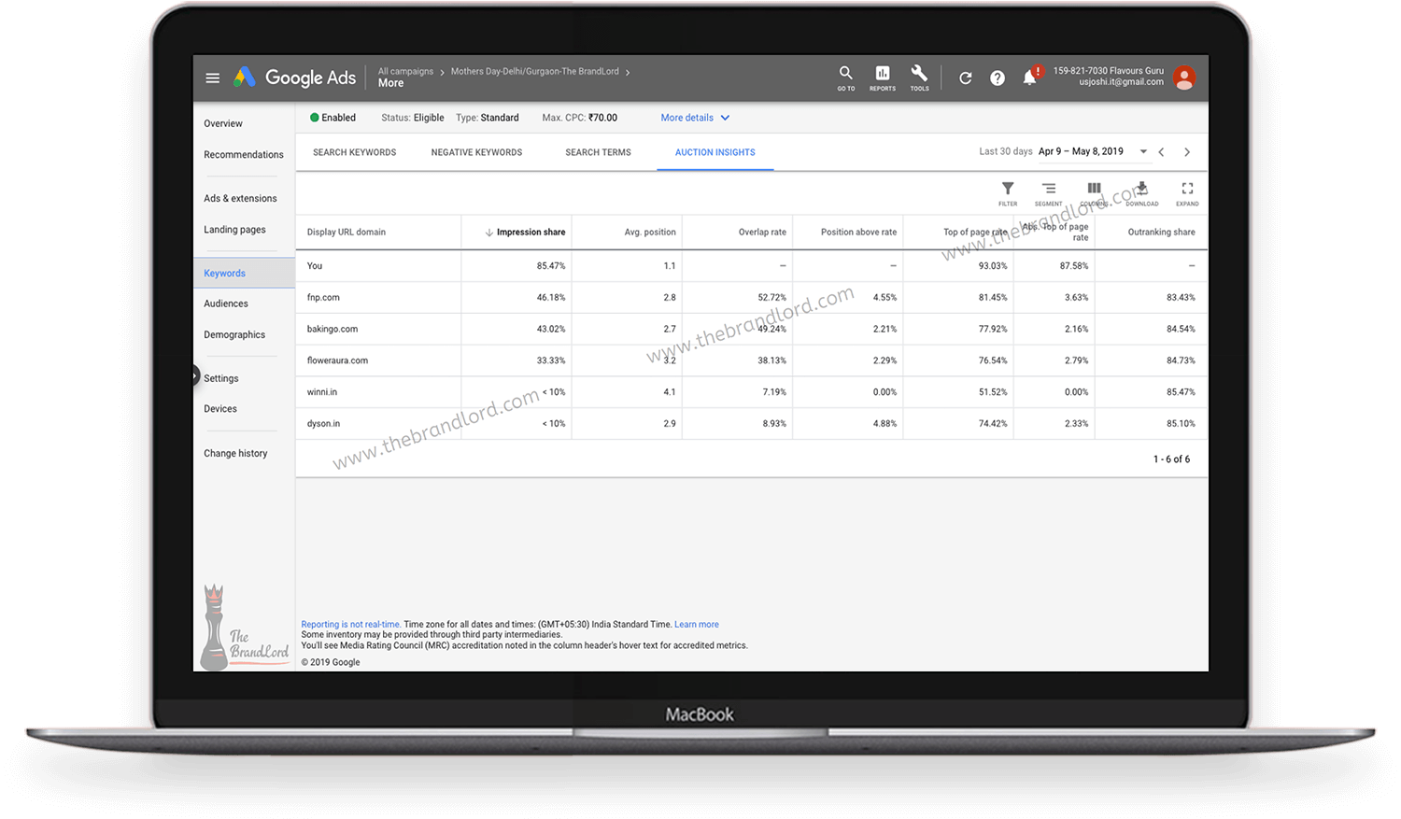Switch to Search Keywords tab

click(354, 152)
